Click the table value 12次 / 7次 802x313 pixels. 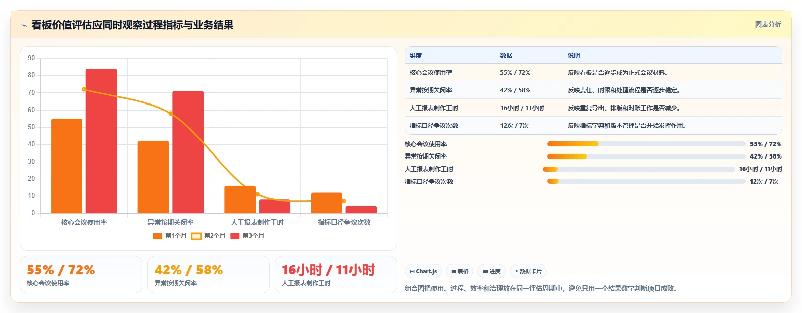[514, 126]
